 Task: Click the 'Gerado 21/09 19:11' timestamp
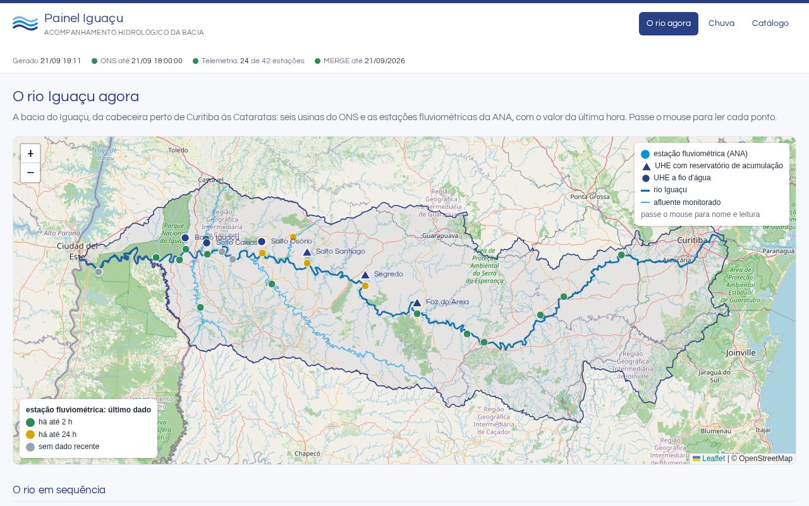47,61
